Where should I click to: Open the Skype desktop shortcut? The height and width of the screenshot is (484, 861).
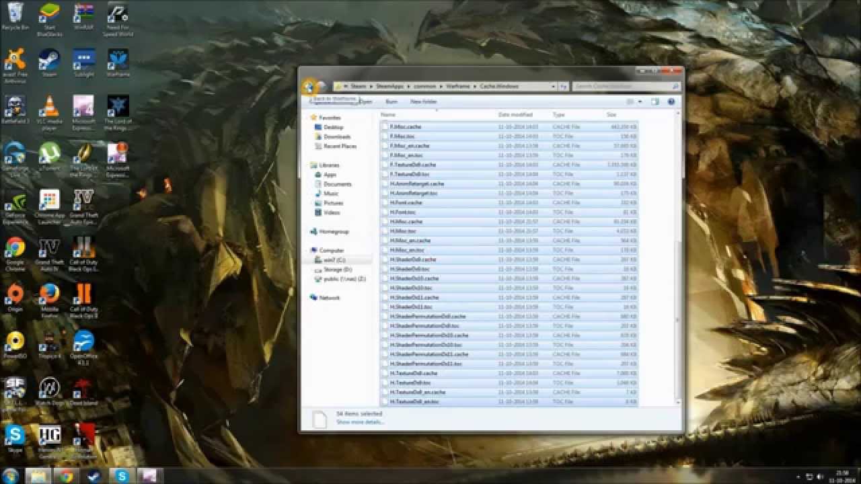15,439
